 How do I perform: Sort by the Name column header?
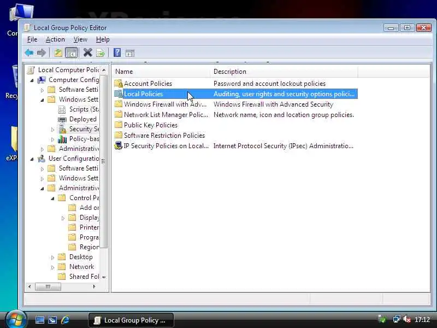click(x=161, y=72)
